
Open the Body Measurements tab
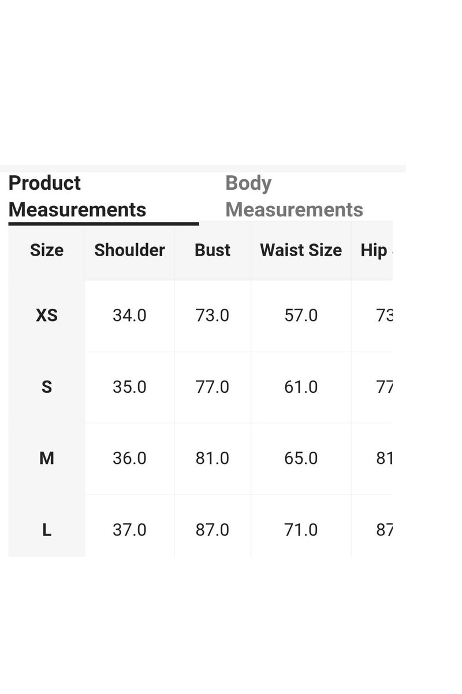click(294, 196)
